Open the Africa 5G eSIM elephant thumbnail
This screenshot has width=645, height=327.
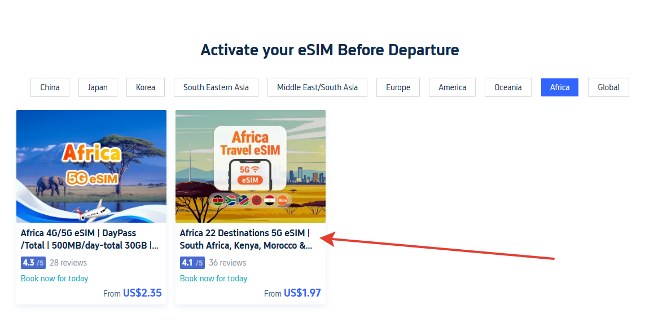pyautogui.click(x=91, y=166)
